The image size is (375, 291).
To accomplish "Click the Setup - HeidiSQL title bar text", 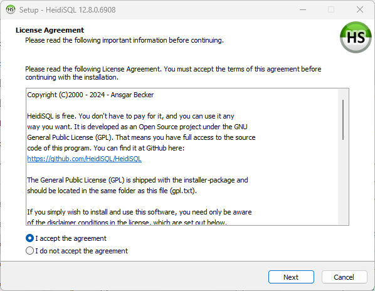I will coord(68,10).
